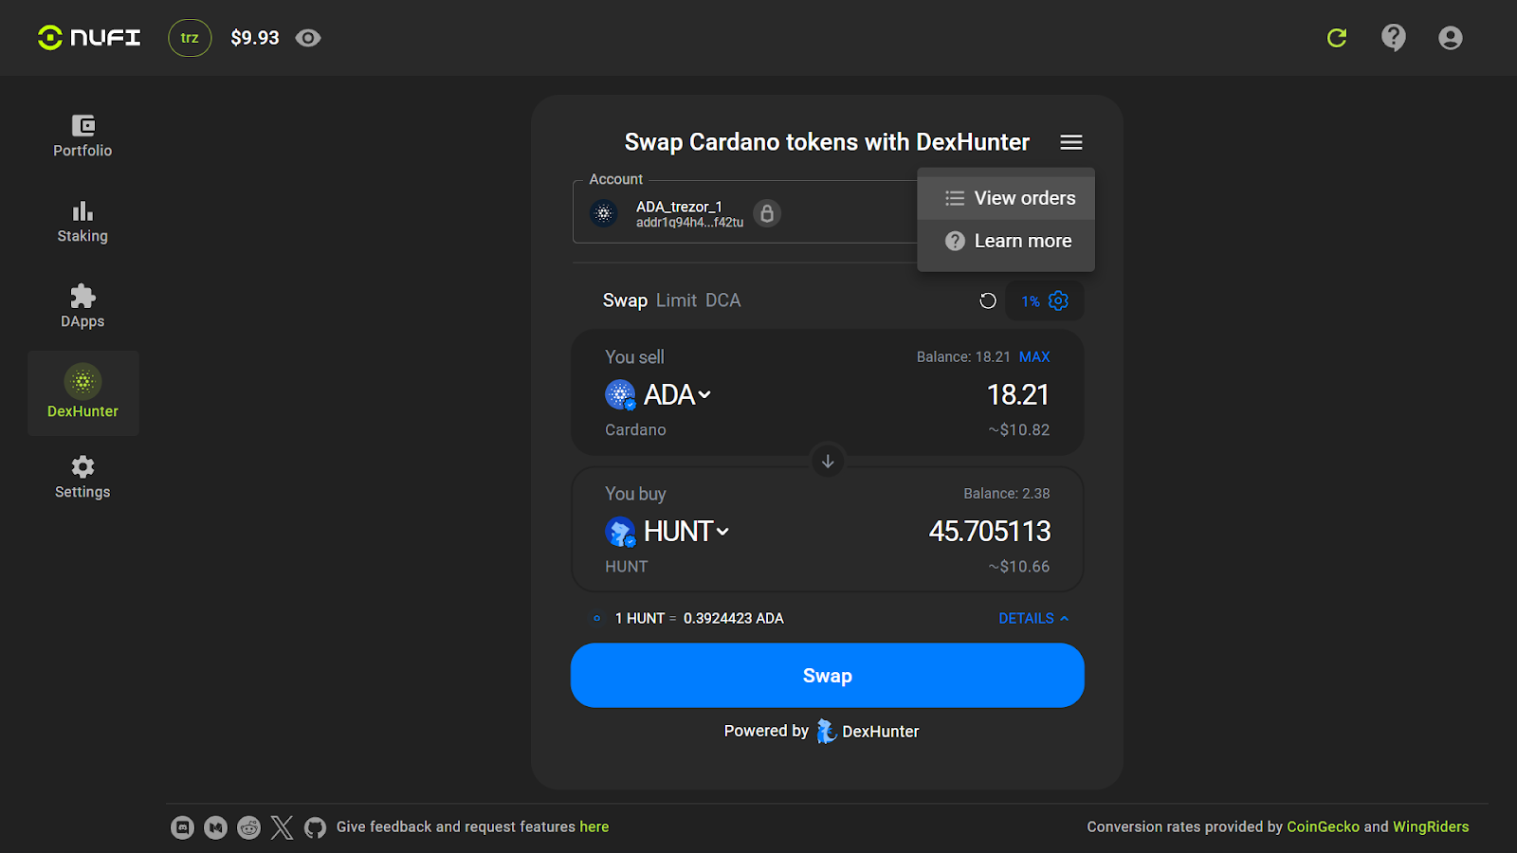
Task: Click MAX to sell full balance
Action: click(1034, 357)
